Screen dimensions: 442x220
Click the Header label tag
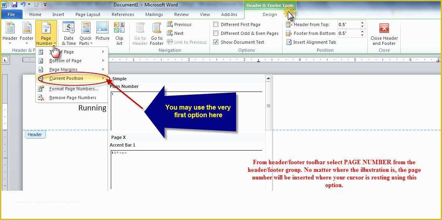click(35, 134)
